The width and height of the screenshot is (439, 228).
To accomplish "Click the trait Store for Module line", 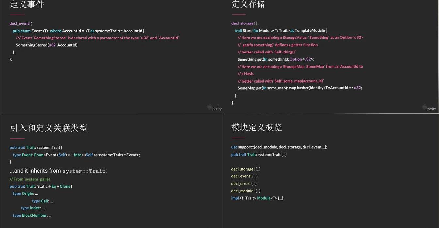I will [280, 31].
